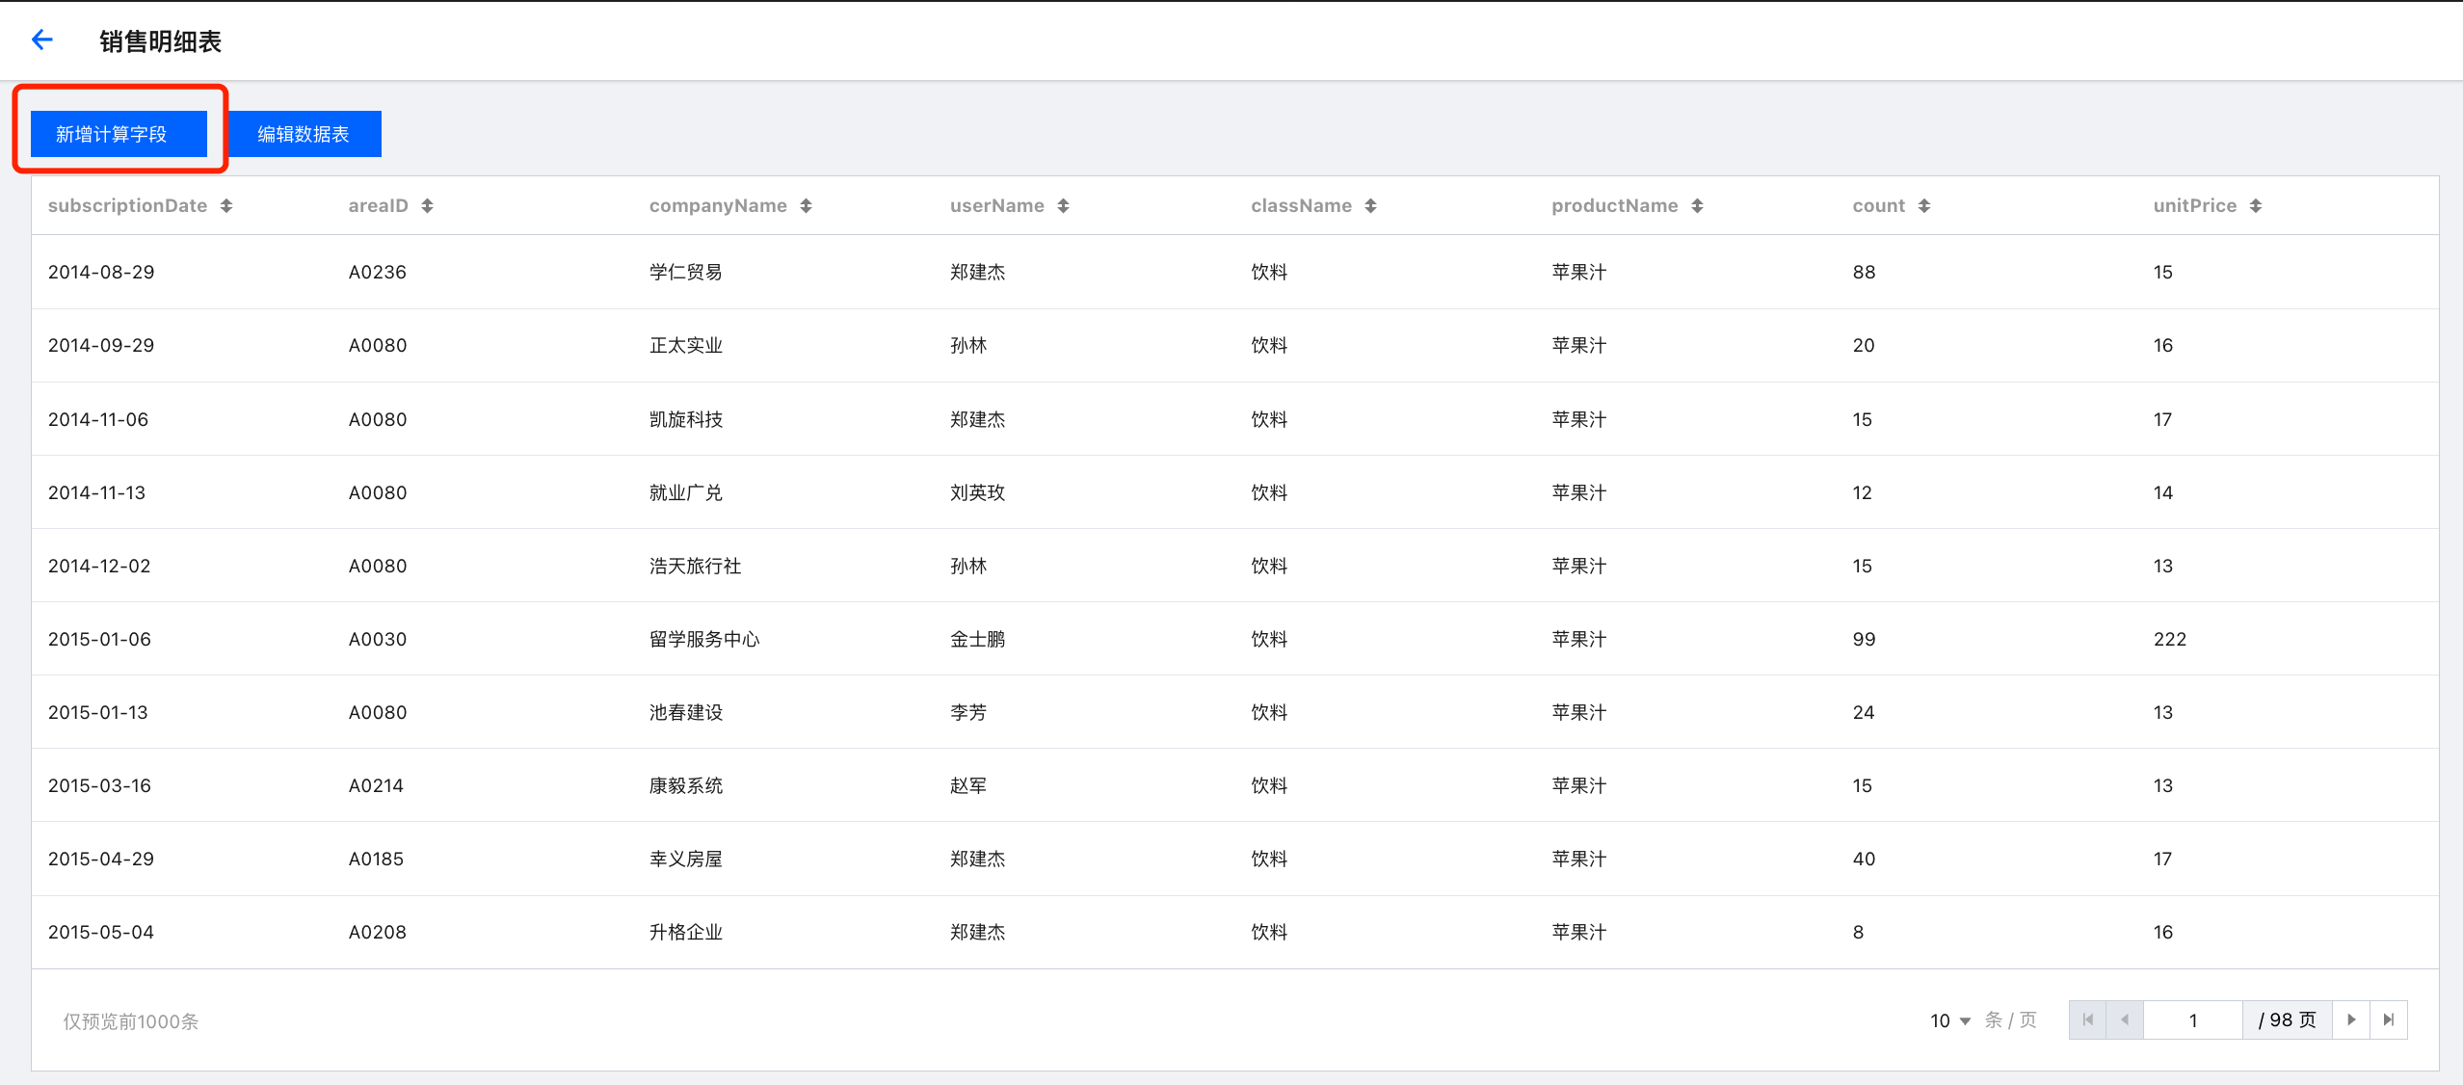Screen dimensions: 2463x1085
Task: Click the blue back arrow icon
Action: pos(41,40)
